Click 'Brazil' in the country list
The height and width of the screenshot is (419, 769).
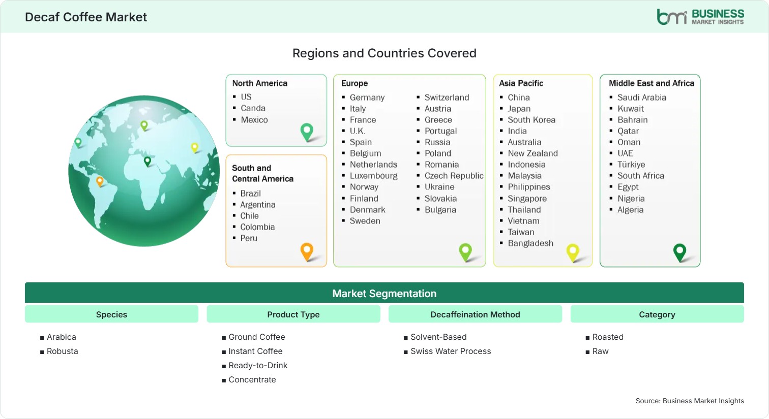[251, 194]
